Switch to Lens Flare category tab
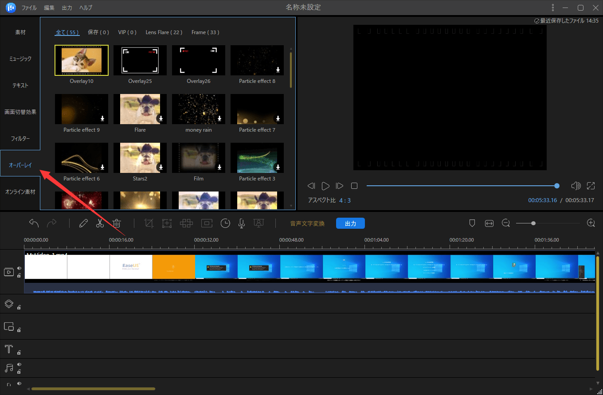The image size is (603, 395). coord(164,32)
